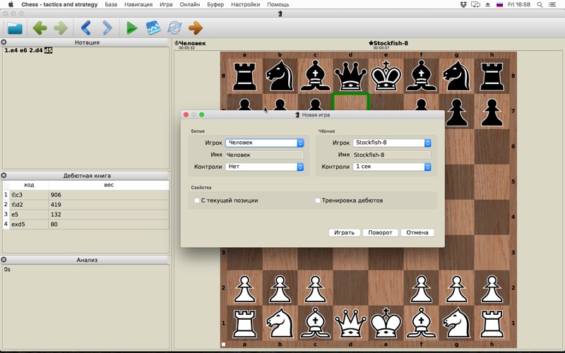Select the black knight on g8

click(456, 76)
